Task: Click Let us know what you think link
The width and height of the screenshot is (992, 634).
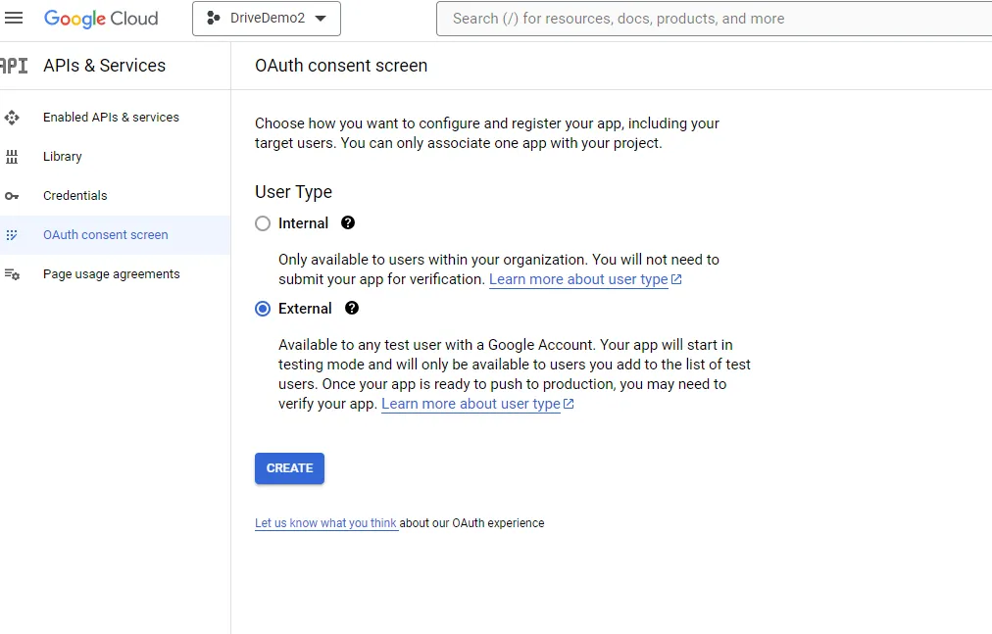Action: point(325,523)
